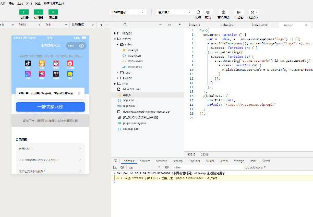Click the green Simulator toolbar button

coord(24,11)
